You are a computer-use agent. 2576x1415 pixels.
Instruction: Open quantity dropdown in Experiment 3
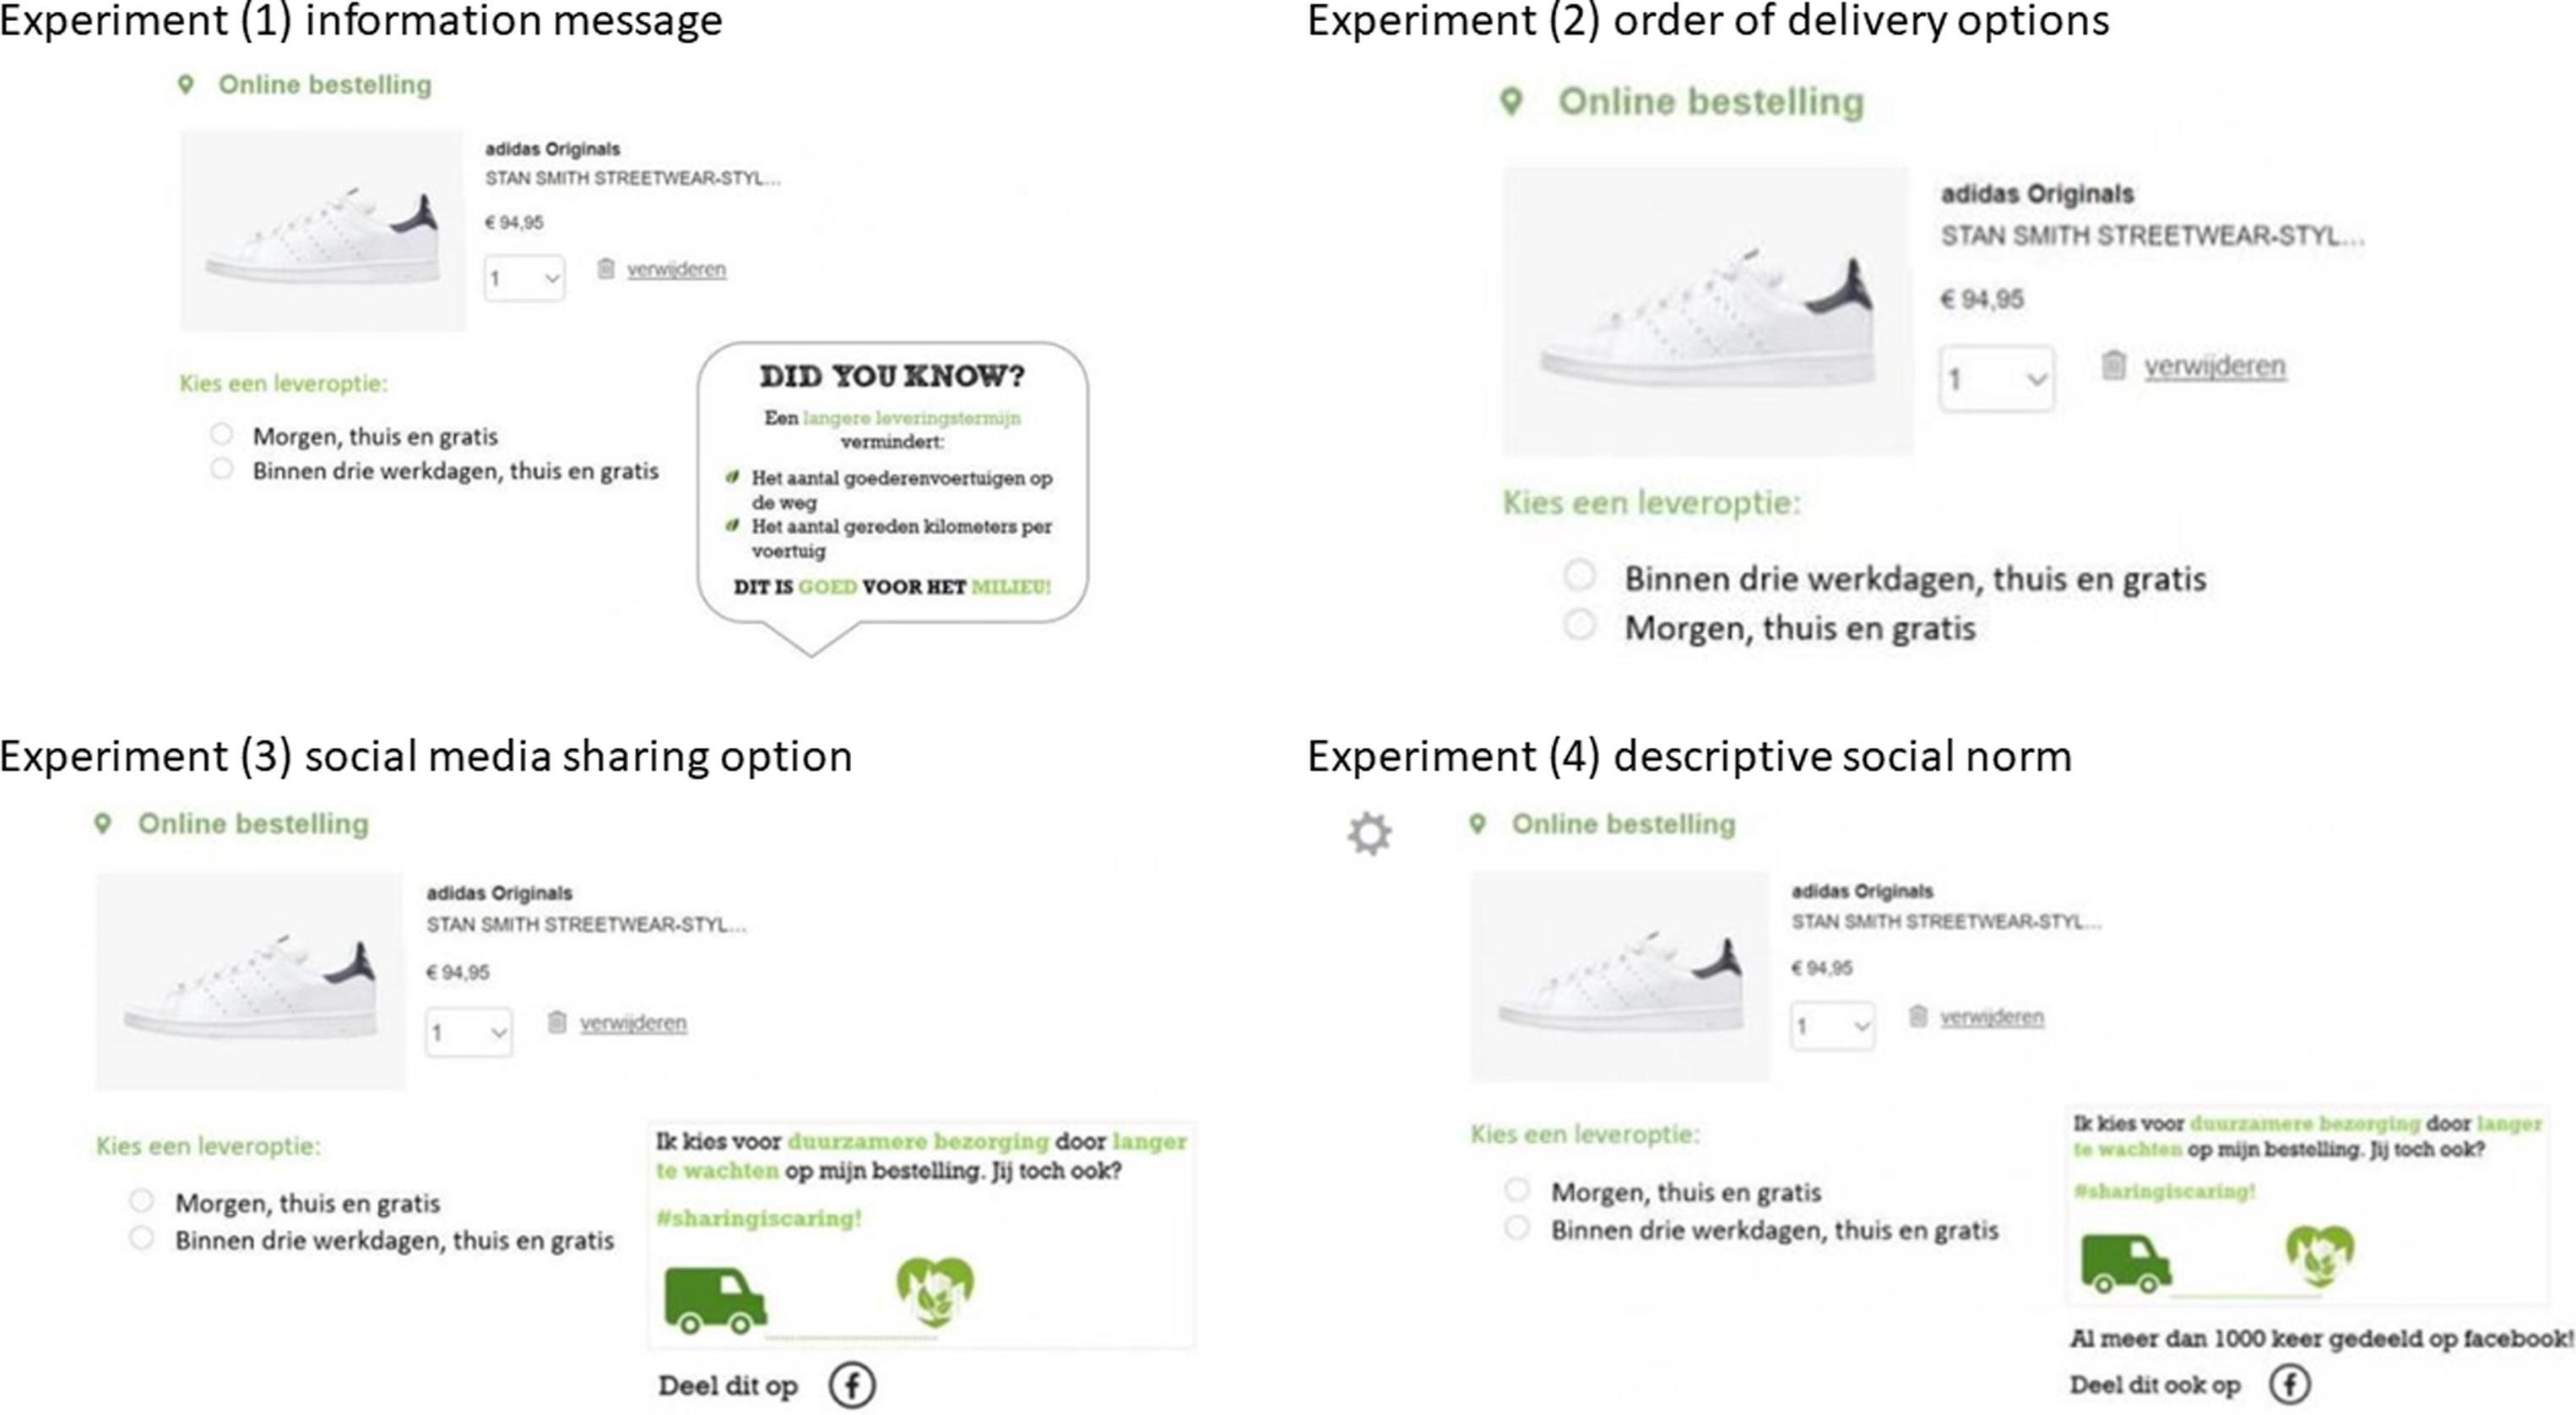[x=468, y=1032]
